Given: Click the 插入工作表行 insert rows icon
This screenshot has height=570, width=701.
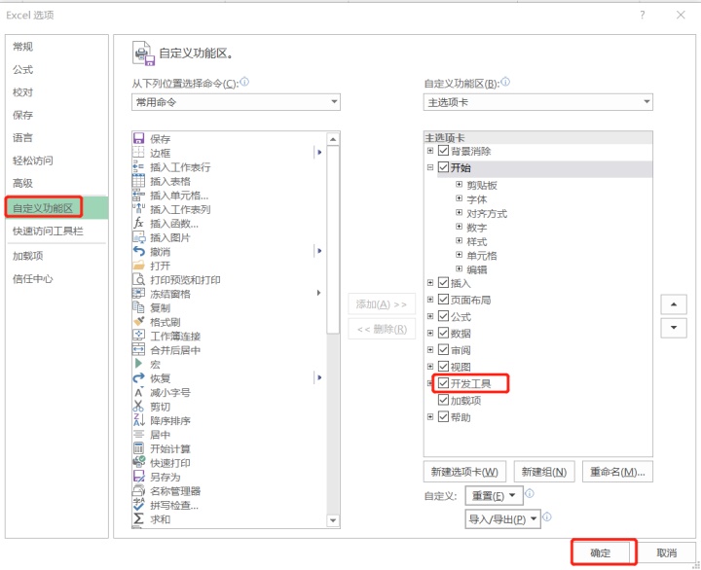Looking at the screenshot, I should click(138, 166).
